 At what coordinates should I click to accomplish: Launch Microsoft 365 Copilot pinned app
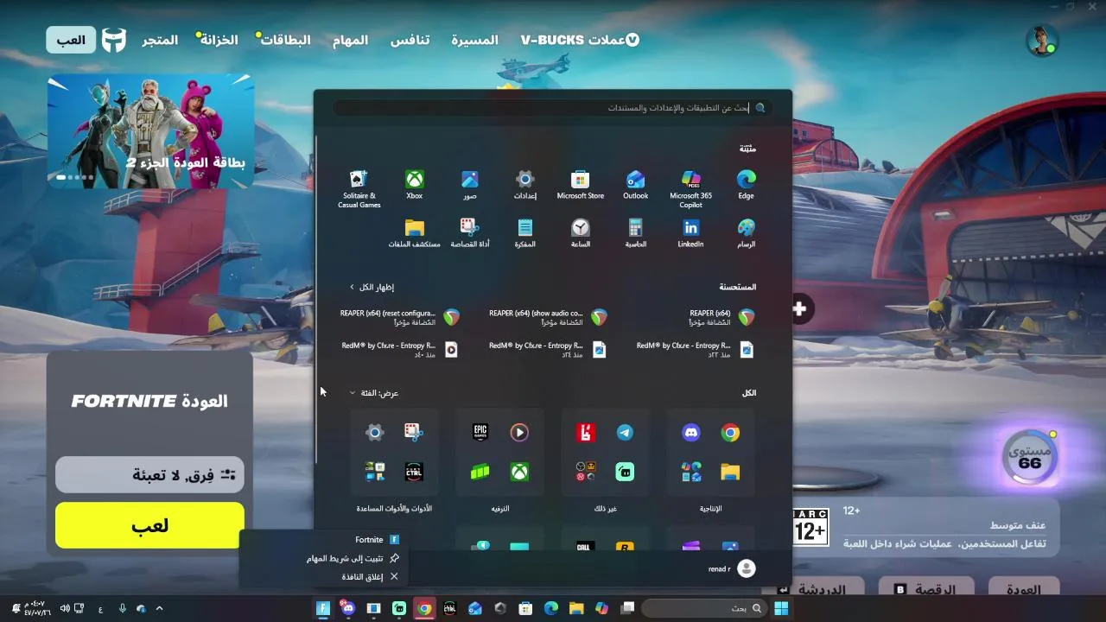tap(690, 189)
